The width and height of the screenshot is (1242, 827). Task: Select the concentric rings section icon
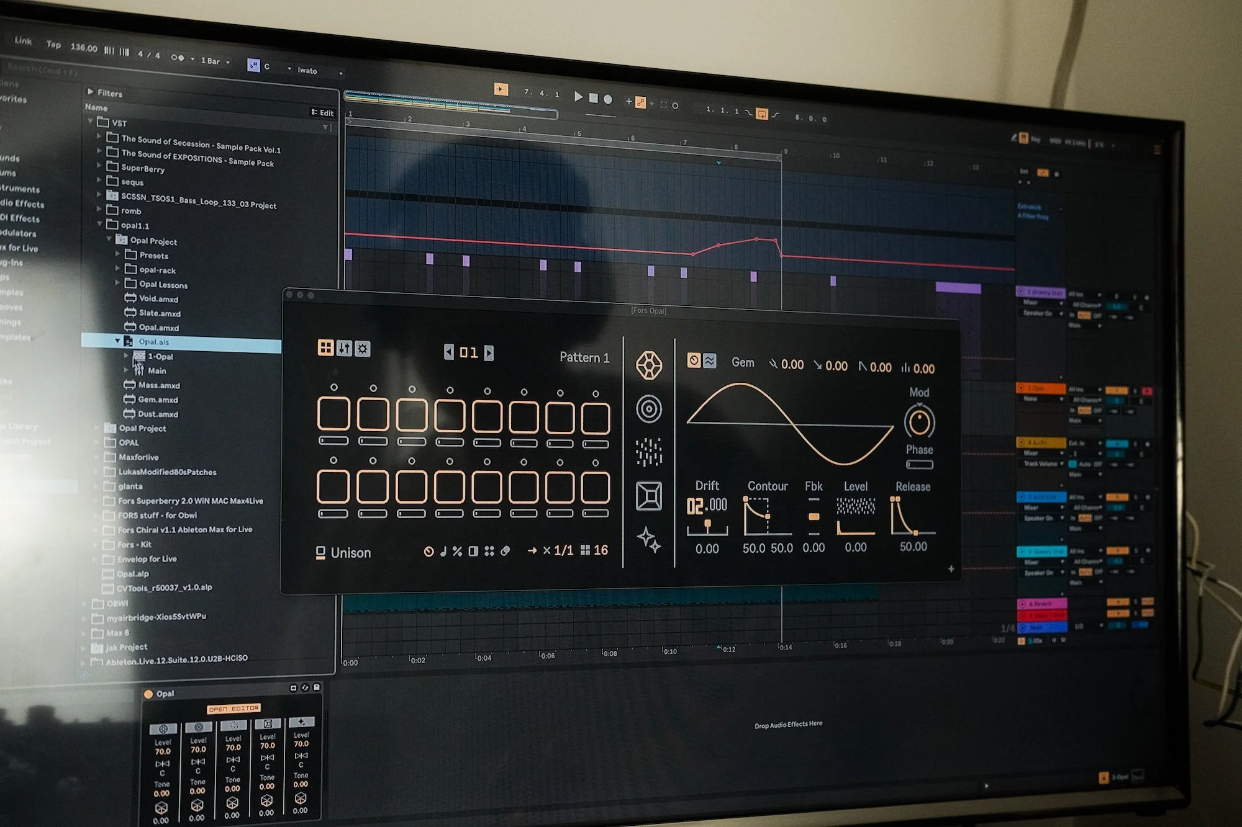click(x=649, y=409)
